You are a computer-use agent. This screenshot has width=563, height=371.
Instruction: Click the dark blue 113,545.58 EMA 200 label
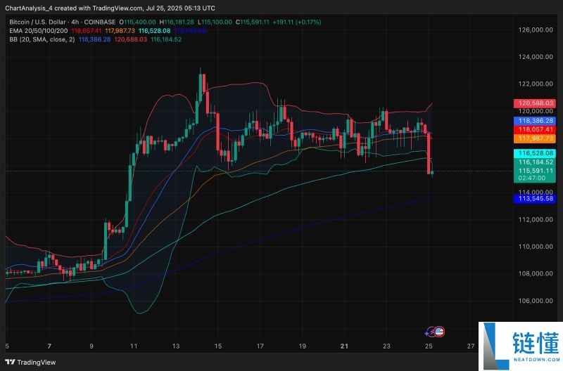pyautogui.click(x=536, y=199)
